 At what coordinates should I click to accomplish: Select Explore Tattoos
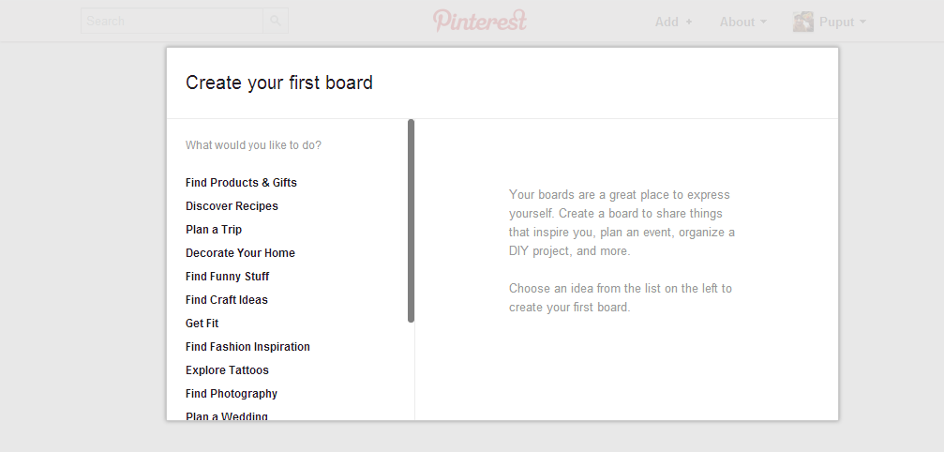(x=227, y=370)
